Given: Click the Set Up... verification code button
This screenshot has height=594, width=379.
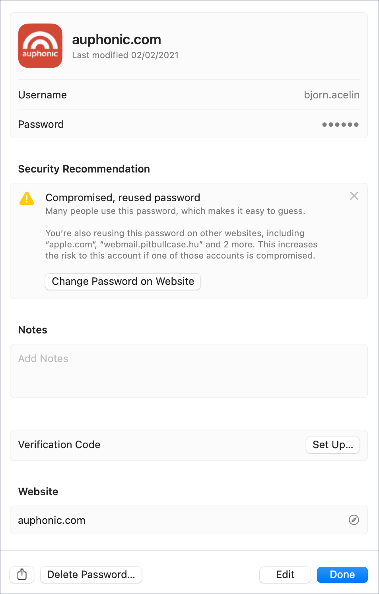Looking at the screenshot, I should (x=333, y=445).
